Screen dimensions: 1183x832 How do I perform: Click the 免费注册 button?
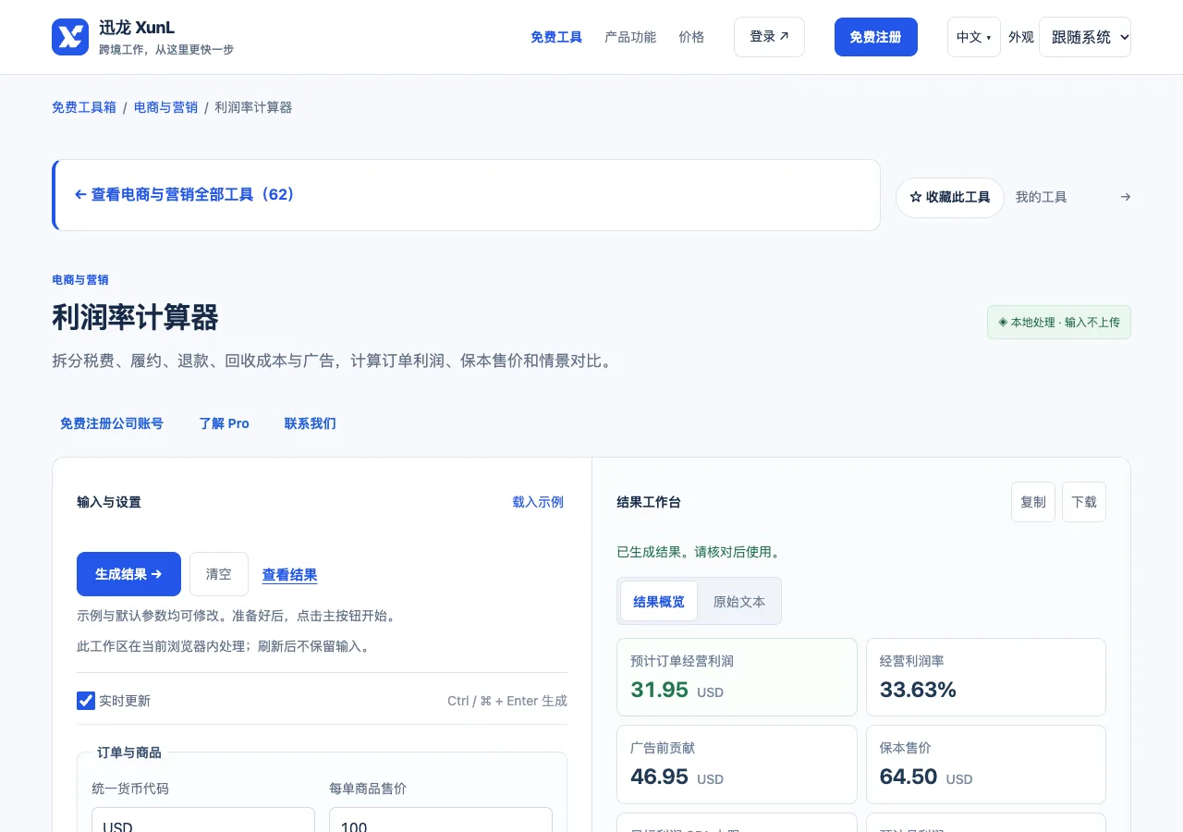[x=876, y=37]
